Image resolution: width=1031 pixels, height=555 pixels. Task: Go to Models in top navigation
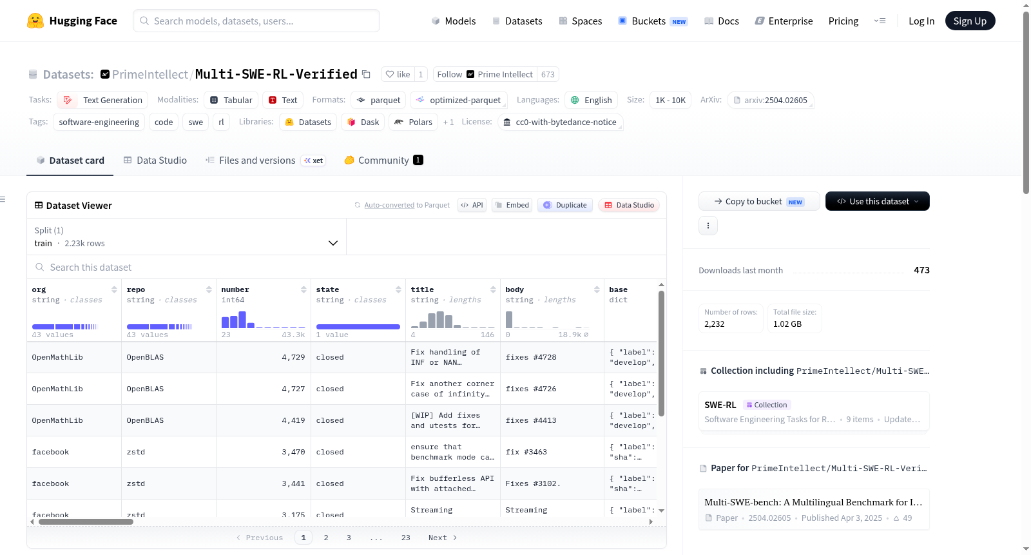[x=454, y=21]
